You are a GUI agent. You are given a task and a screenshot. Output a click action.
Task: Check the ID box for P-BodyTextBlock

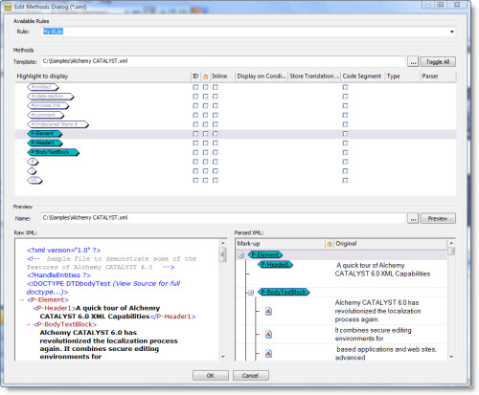pyautogui.click(x=195, y=152)
